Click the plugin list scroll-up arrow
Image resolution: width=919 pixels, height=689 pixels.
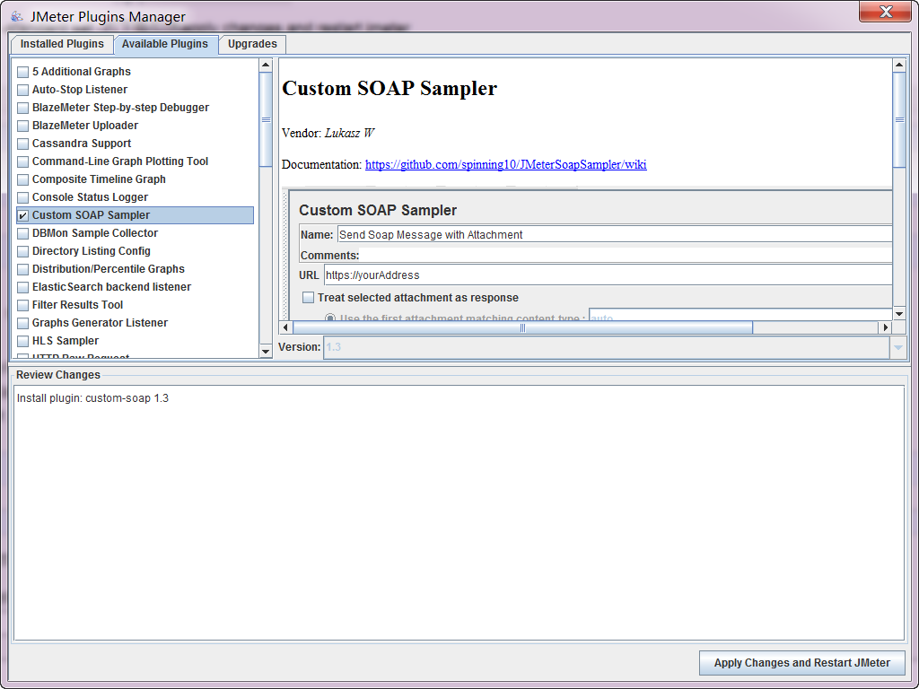click(266, 65)
